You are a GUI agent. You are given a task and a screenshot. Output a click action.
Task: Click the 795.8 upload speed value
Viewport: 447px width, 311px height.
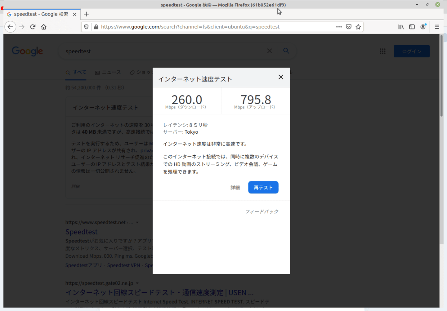pyautogui.click(x=256, y=99)
